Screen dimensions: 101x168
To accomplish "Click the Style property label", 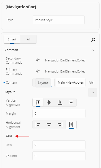I will pos(10,20).
